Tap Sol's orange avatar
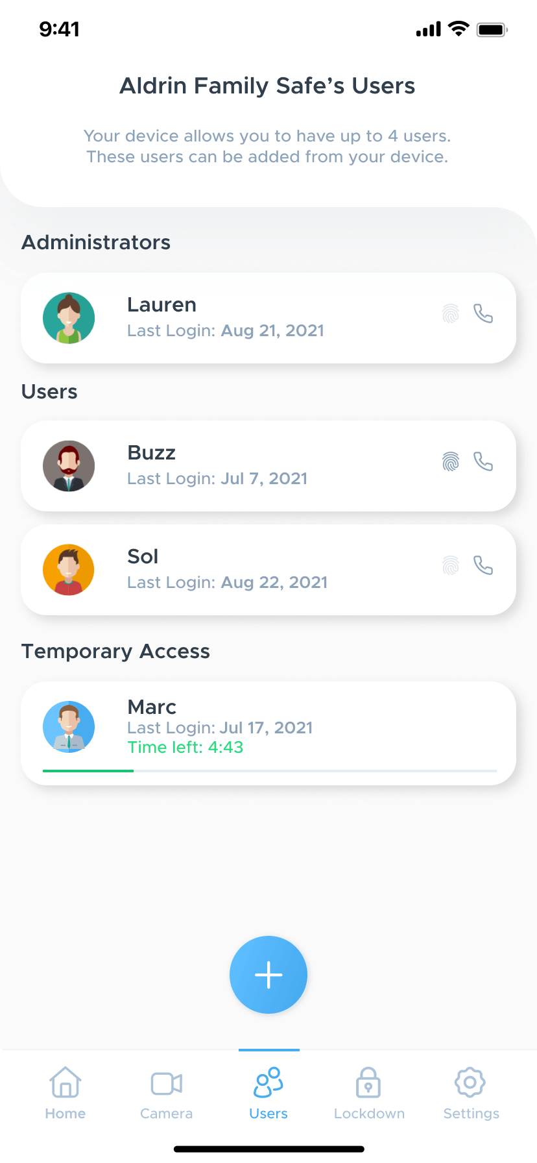 (69, 570)
